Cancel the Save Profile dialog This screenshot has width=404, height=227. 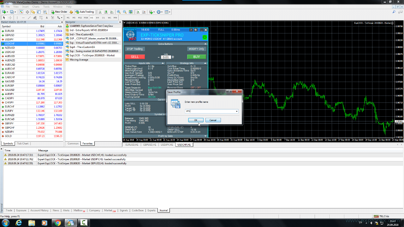point(213,120)
